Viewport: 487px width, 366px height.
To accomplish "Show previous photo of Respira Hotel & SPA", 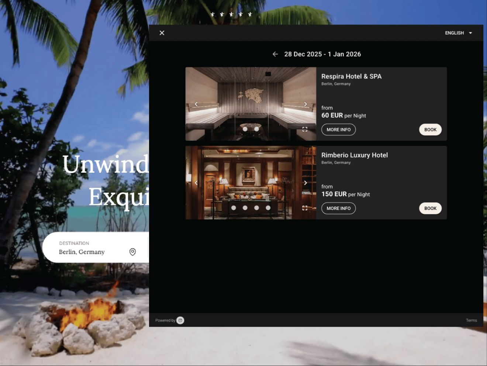I will click(196, 104).
